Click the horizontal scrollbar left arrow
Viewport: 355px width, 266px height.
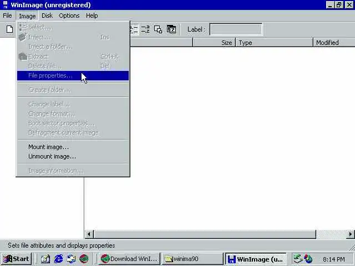pos(89,234)
